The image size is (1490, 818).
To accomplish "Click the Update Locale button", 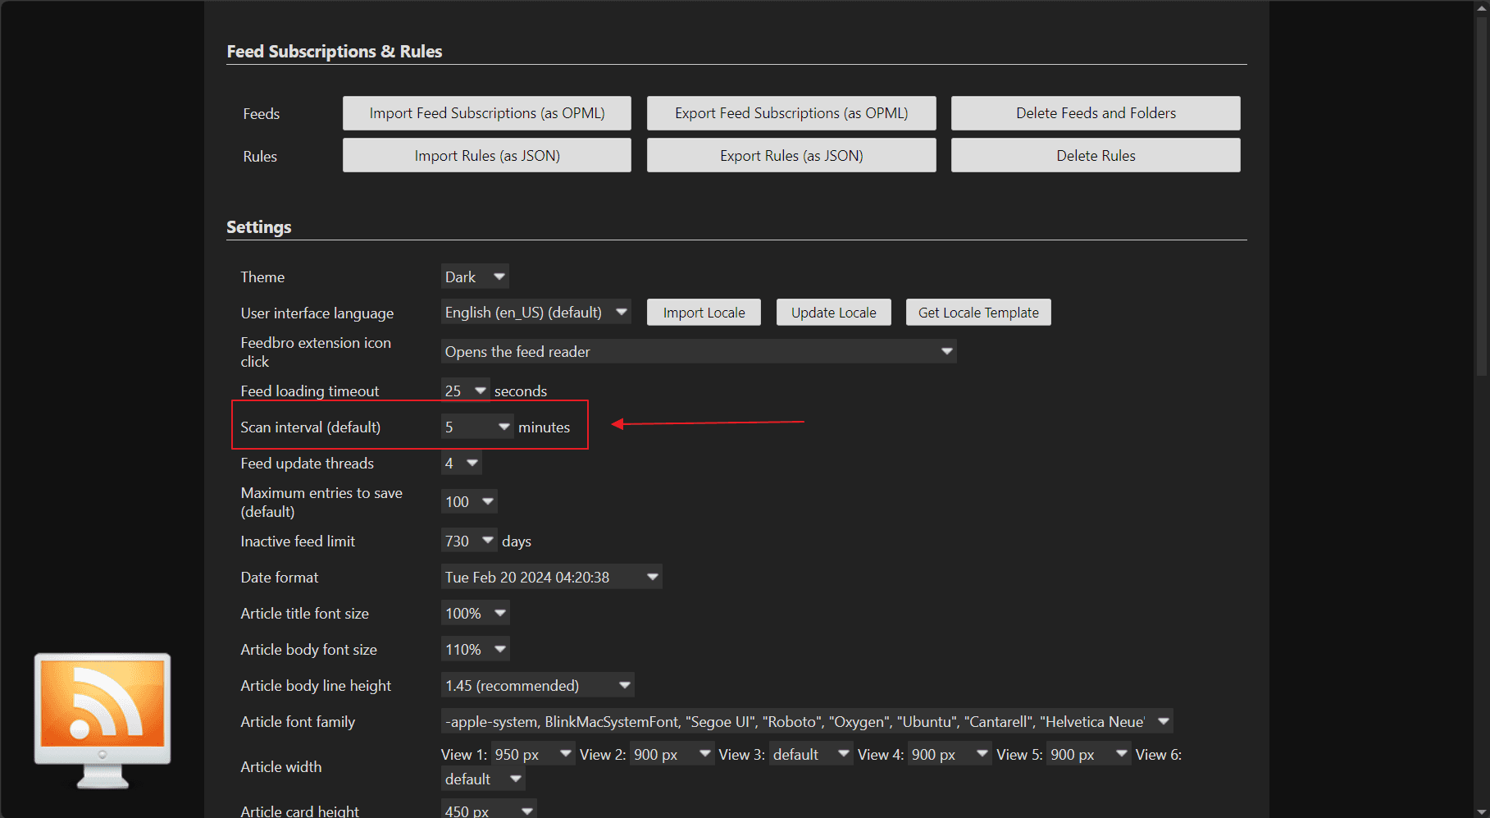I will pos(833,312).
